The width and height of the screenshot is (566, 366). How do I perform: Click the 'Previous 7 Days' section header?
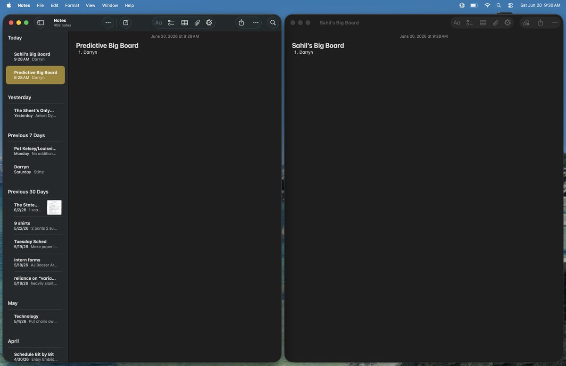pos(26,135)
